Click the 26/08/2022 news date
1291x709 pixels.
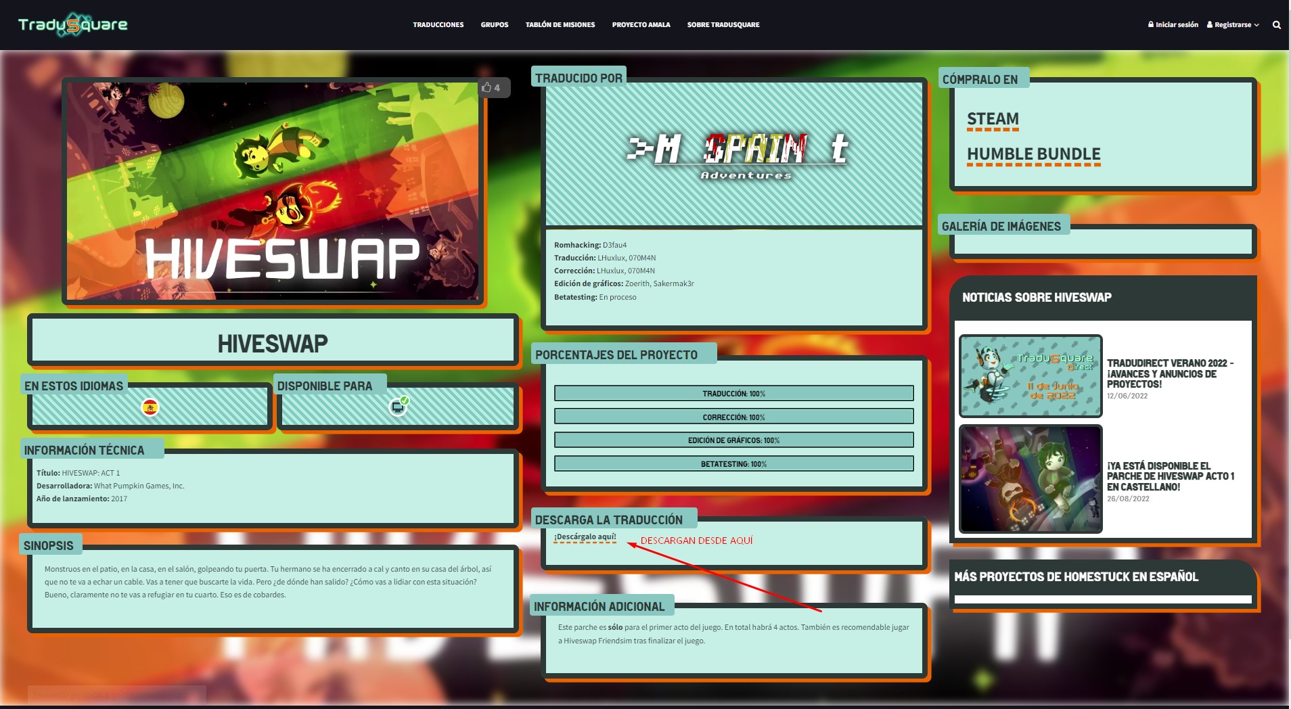coord(1128,499)
